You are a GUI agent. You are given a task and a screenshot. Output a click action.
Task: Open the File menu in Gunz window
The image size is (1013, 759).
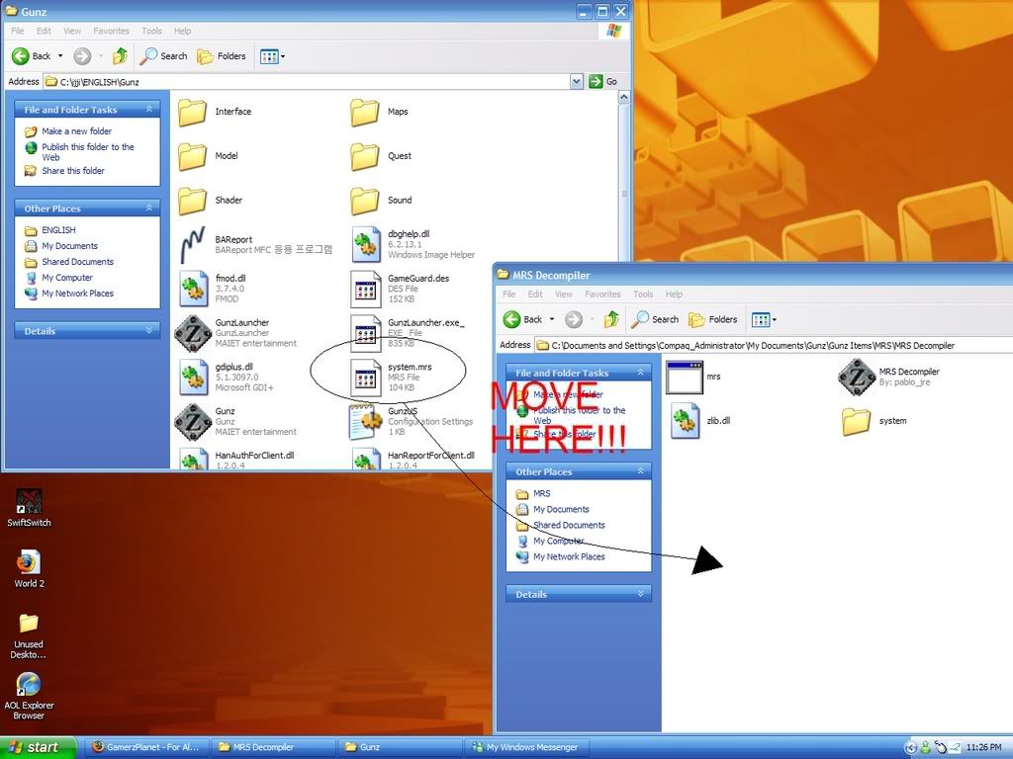(x=18, y=31)
